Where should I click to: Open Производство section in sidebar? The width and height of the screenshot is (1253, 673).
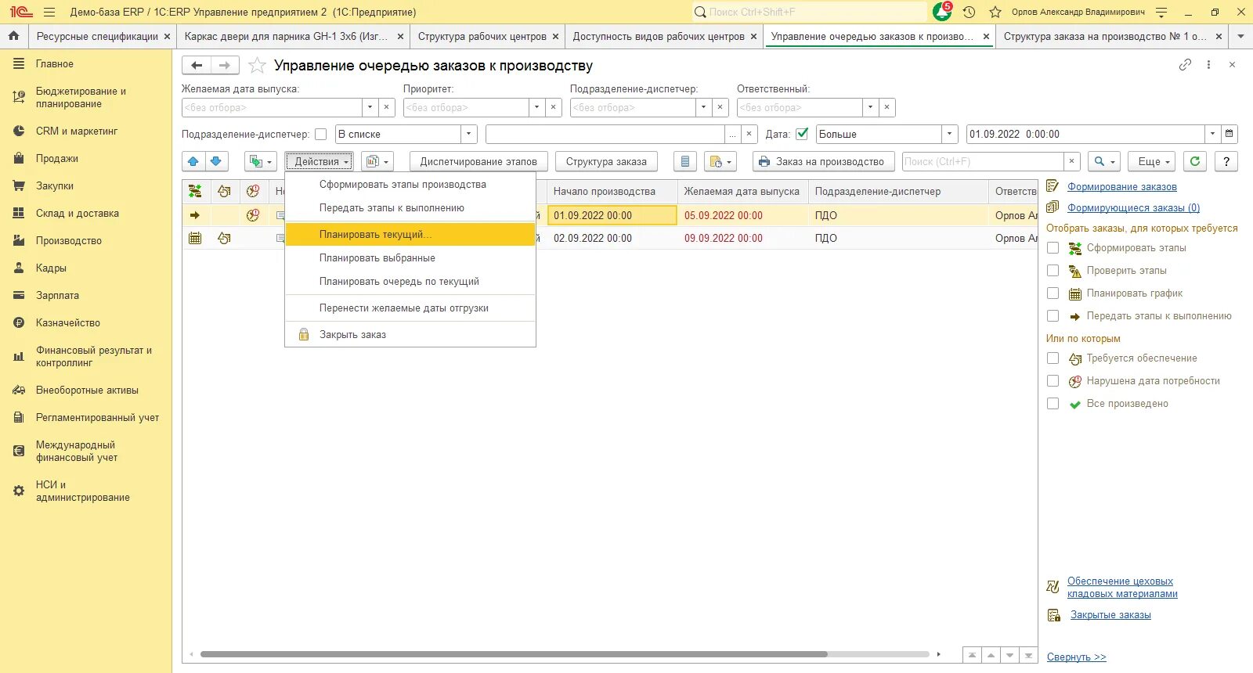pos(69,240)
